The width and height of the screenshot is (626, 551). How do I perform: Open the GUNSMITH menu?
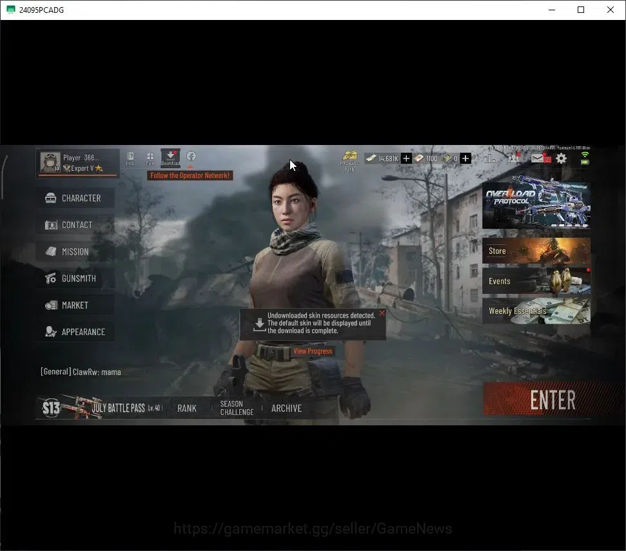coord(75,278)
